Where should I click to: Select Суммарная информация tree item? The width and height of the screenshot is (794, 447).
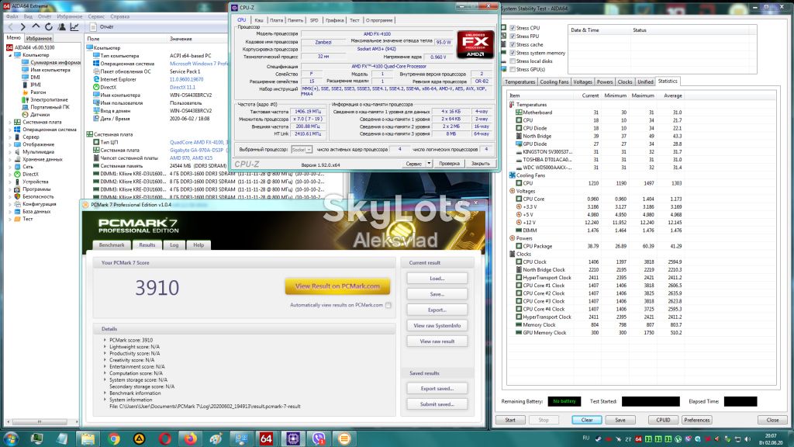click(51, 62)
